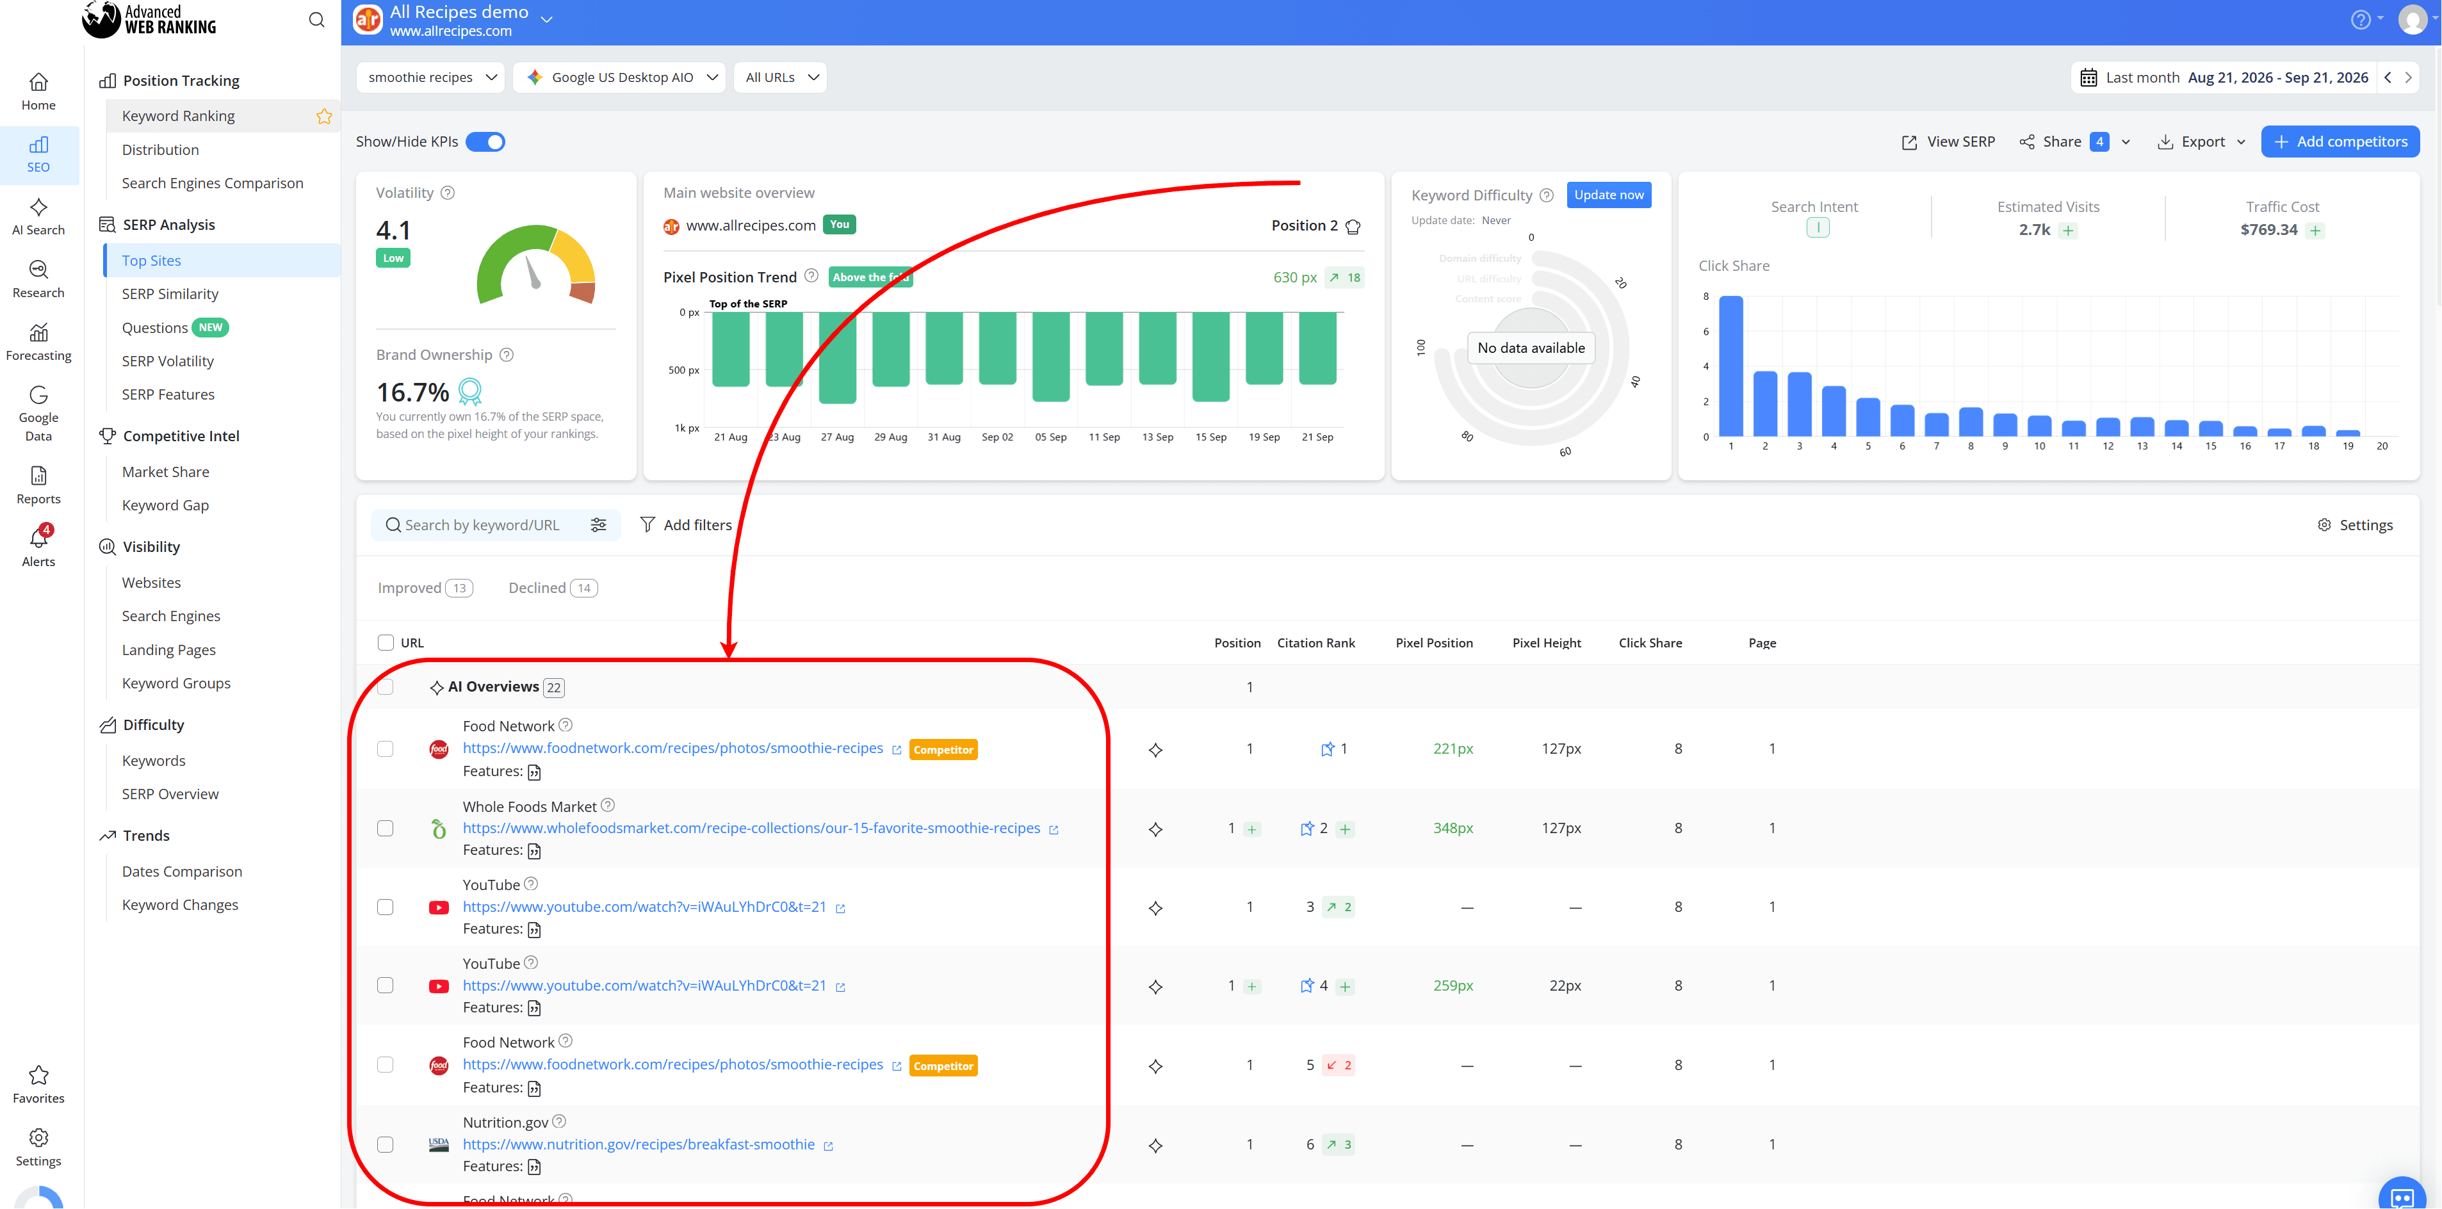Switch to the Declined tab
2442x1209 pixels.
(553, 588)
